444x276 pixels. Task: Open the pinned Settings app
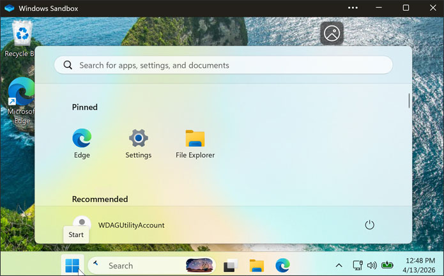pos(139,143)
